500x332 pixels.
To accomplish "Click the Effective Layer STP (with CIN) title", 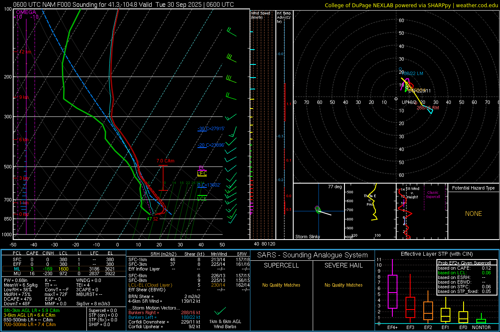I will pos(437,254).
